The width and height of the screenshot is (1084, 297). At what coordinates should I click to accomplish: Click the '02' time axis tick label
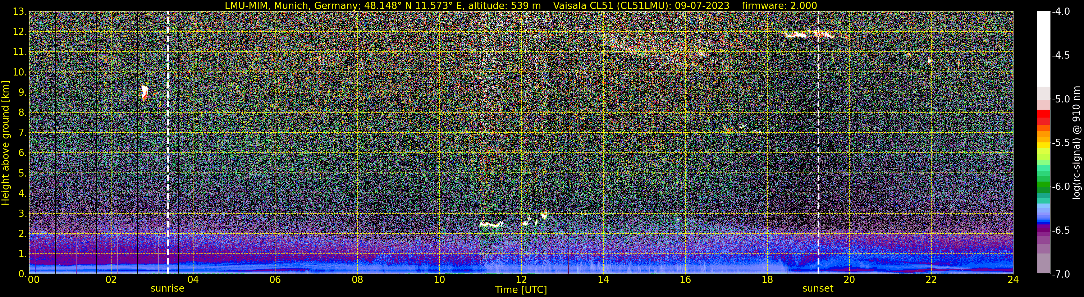tap(111, 280)
